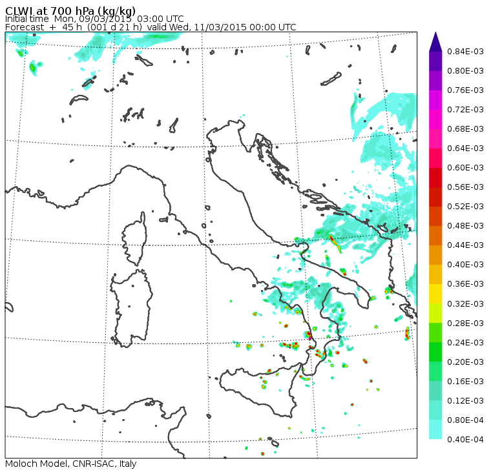This screenshot has width=491, height=472.
Task: Click the 0.40E-03 legend label
Action: pyautogui.click(x=465, y=265)
